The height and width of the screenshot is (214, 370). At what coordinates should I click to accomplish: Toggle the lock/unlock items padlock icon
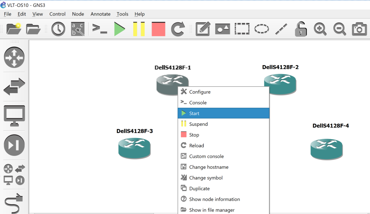[x=301, y=29]
